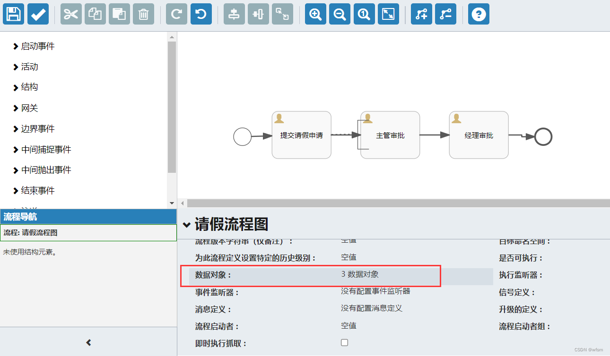Collapse the left panel with the arrow

pyautogui.click(x=88, y=342)
